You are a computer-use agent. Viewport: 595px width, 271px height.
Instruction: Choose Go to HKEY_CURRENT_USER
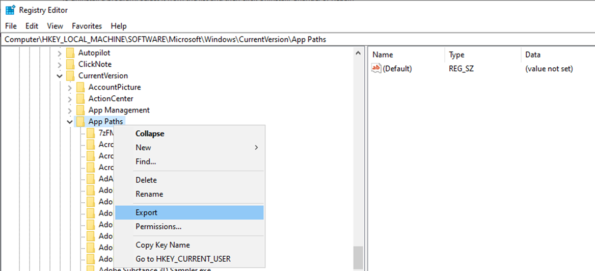coord(190,259)
